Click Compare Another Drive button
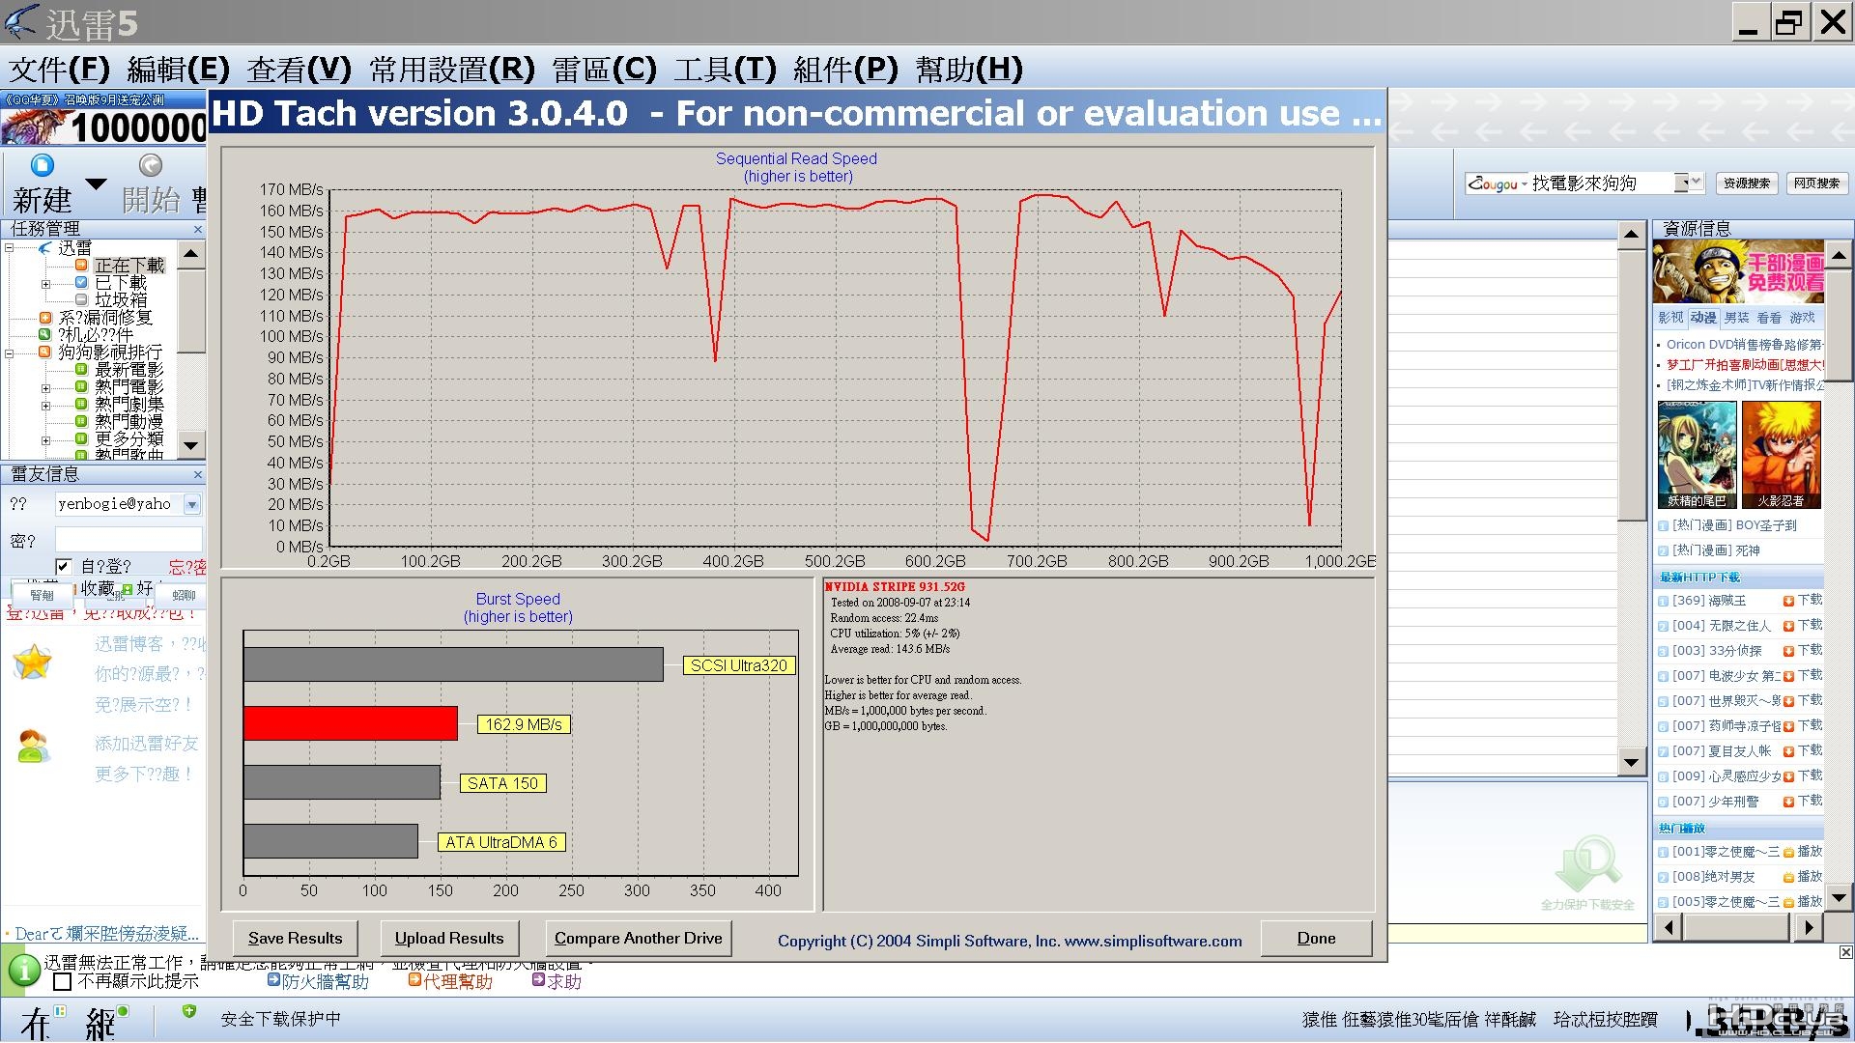The height and width of the screenshot is (1043, 1855). click(x=638, y=938)
